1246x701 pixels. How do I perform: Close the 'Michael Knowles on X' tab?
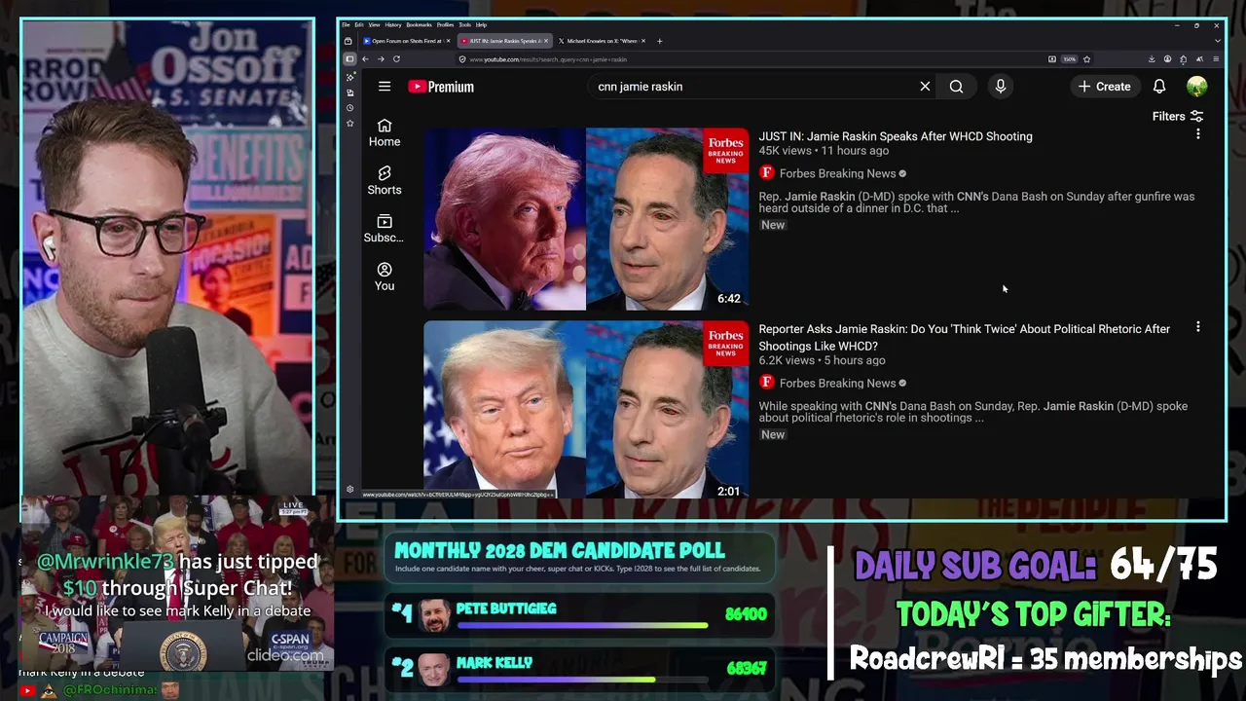[x=644, y=41]
